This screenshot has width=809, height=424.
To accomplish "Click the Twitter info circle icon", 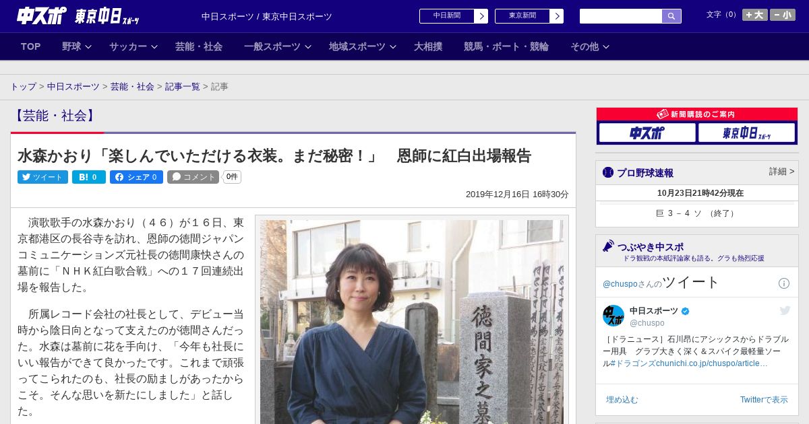I will pyautogui.click(x=784, y=283).
